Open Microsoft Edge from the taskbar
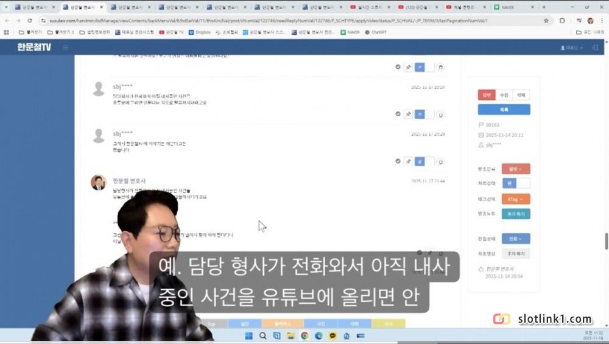The height and width of the screenshot is (344, 609). click(x=319, y=336)
